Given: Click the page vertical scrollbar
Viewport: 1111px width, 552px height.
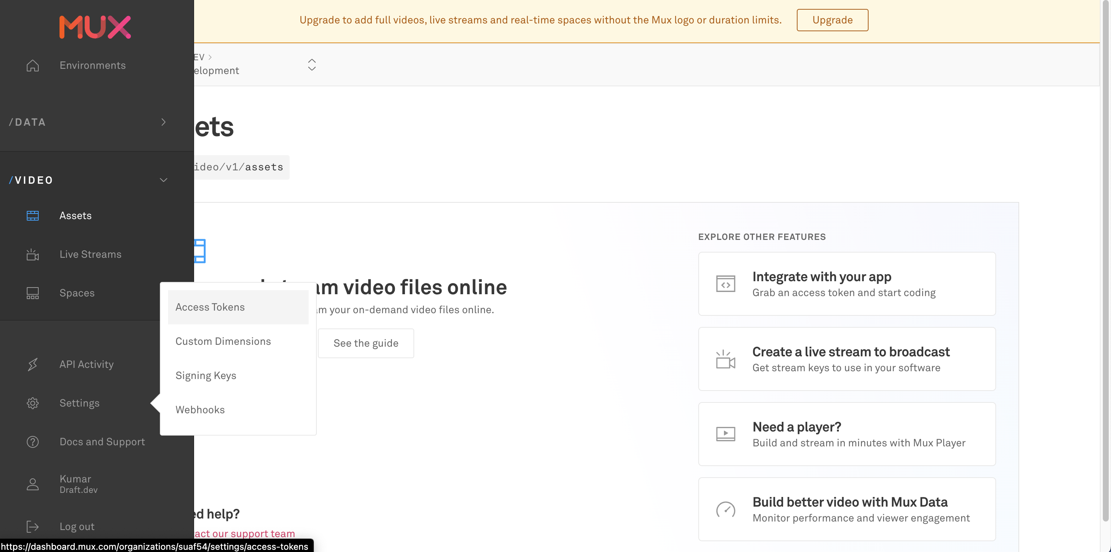Looking at the screenshot, I should pos(1105,259).
